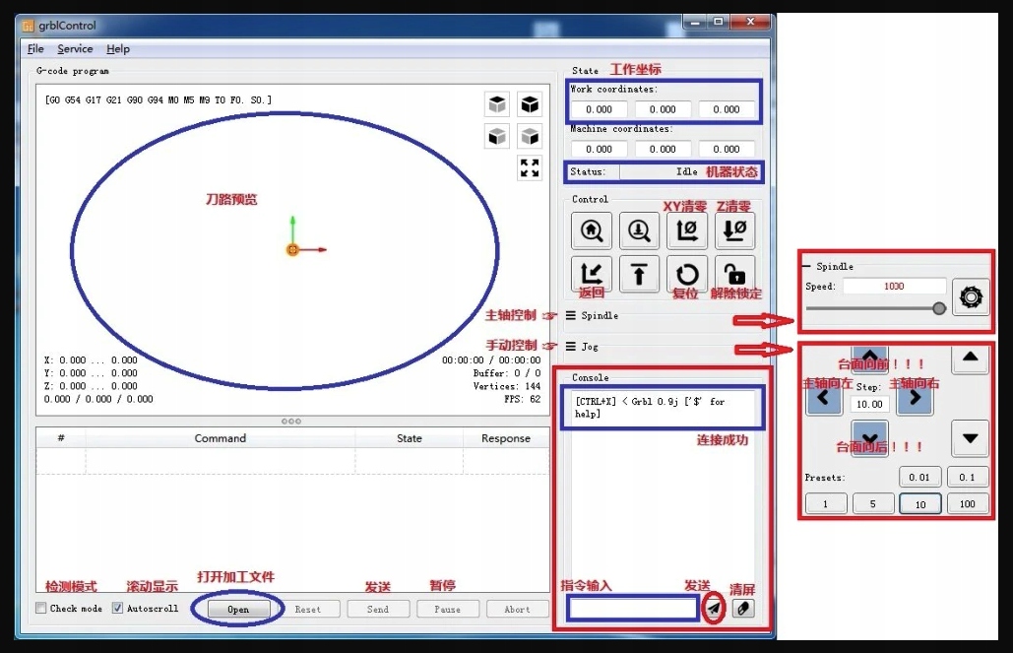Select the 0.1 step preset
This screenshot has height=653, width=1013.
967,477
